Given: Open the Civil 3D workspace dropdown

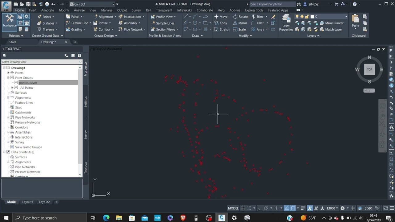Looking at the screenshot, I should 93,4.
